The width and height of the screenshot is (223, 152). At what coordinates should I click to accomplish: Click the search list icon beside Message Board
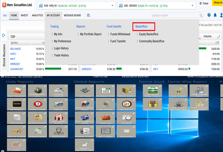click(88, 15)
